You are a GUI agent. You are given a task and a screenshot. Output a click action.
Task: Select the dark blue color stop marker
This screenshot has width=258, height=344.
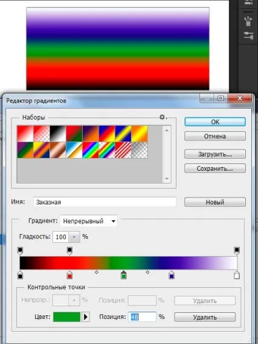coord(172,274)
